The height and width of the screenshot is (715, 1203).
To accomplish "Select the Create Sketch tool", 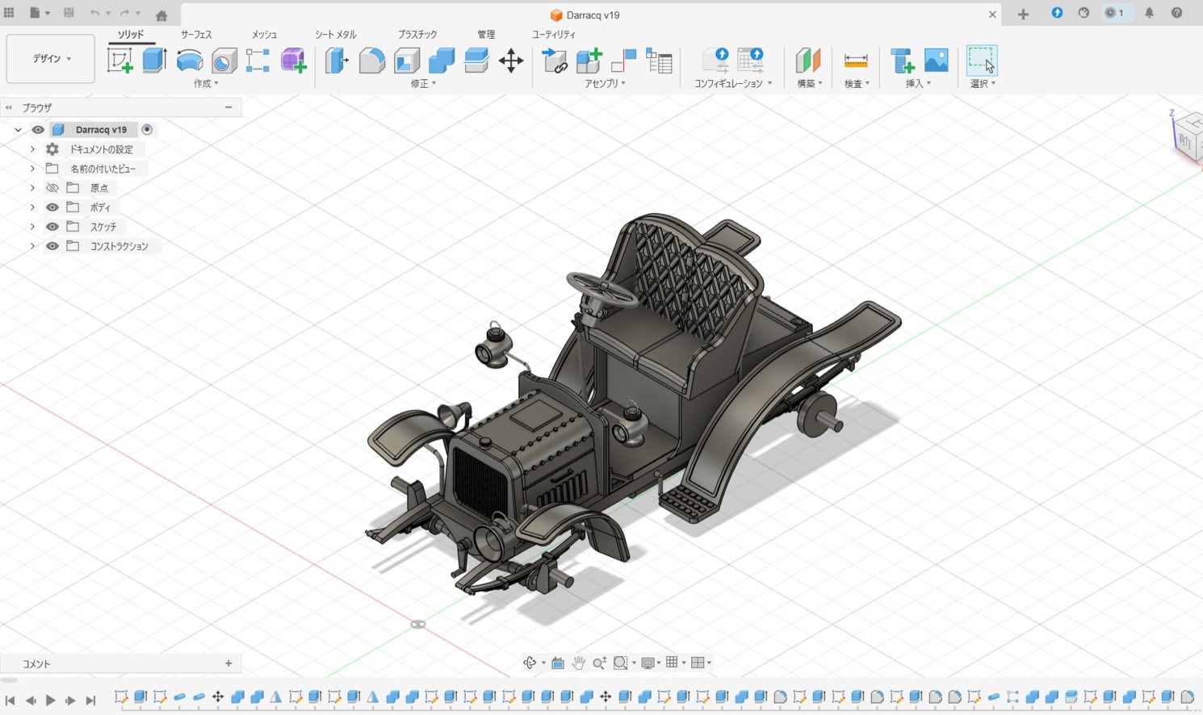I will [x=119, y=61].
